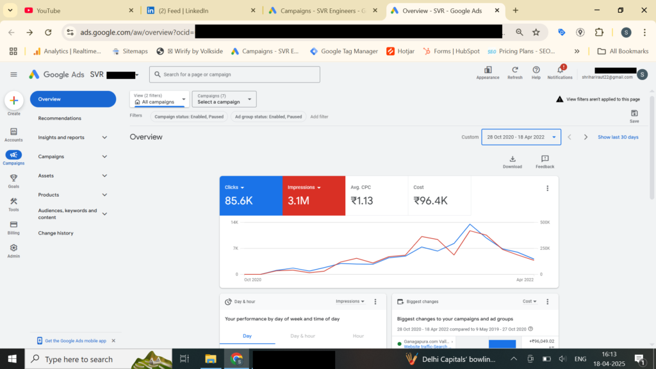
Task: Open the Select a campaign dropdown
Action: coord(224,99)
